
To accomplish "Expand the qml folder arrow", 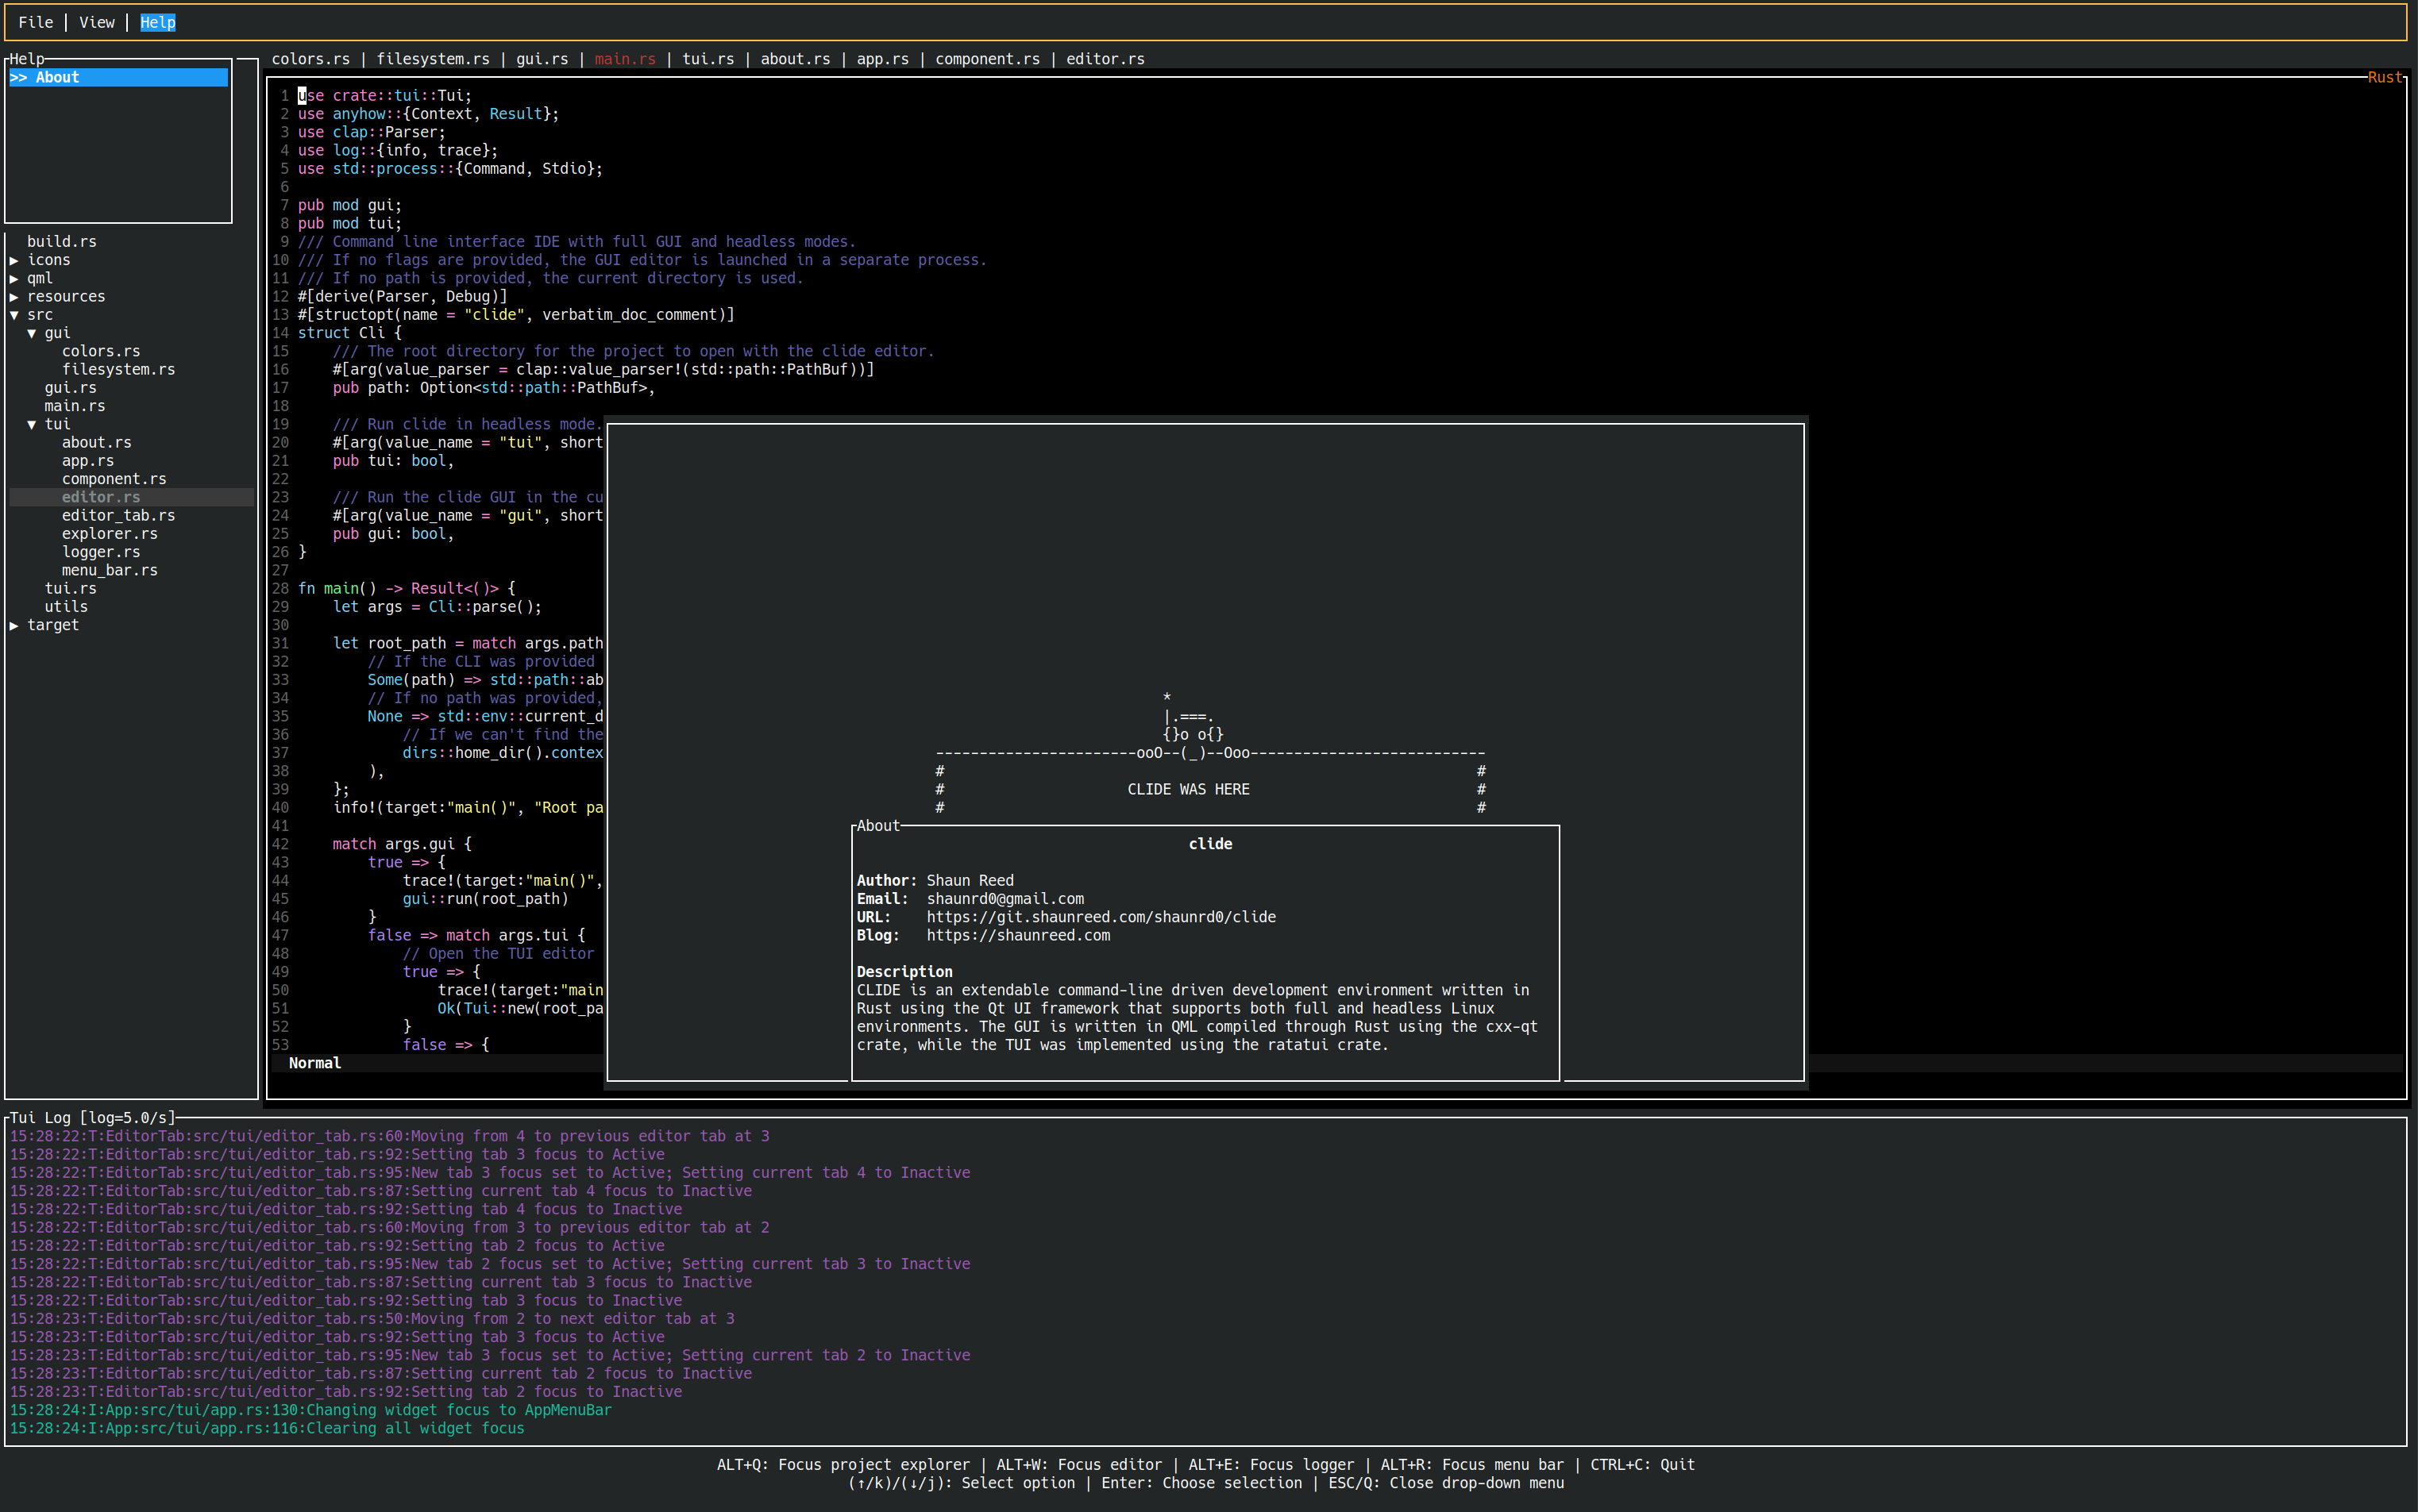I will 14,278.
